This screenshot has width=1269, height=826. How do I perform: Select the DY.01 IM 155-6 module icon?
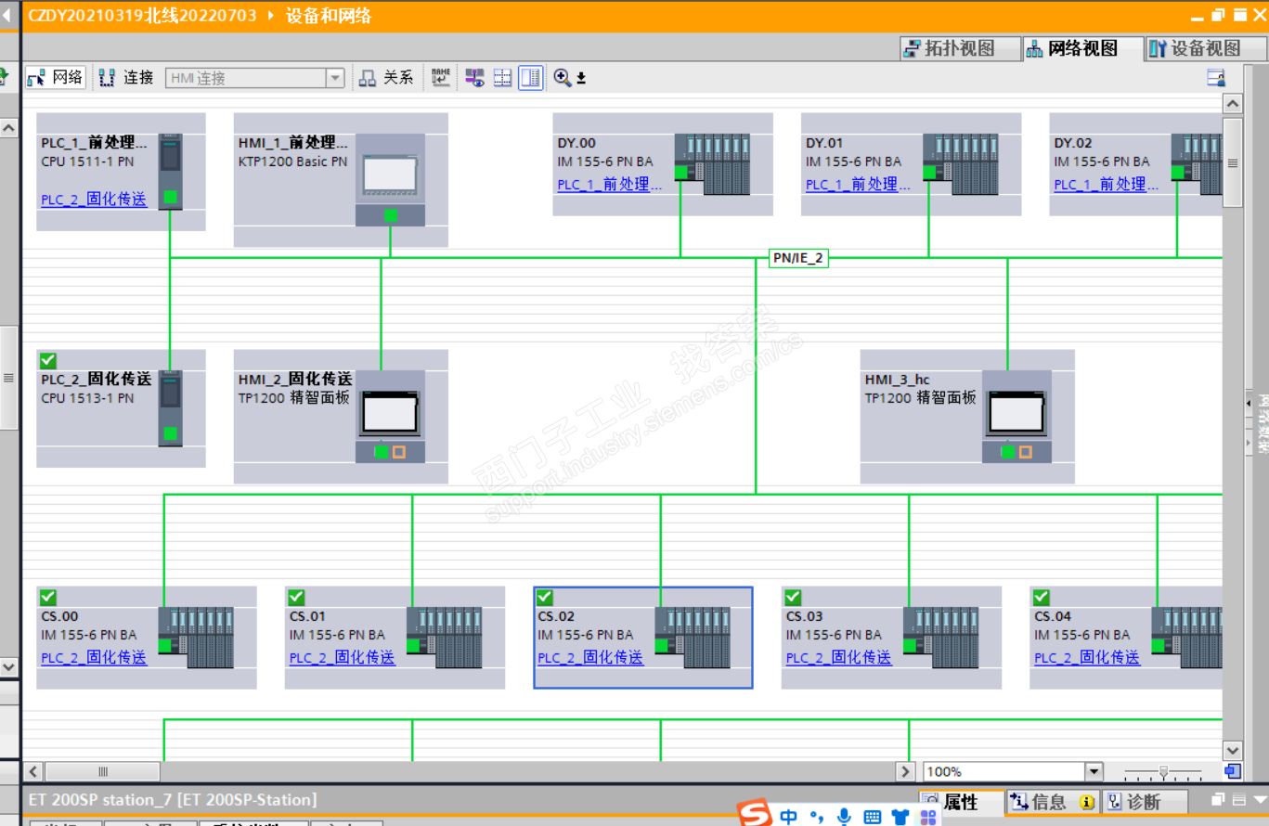960,164
